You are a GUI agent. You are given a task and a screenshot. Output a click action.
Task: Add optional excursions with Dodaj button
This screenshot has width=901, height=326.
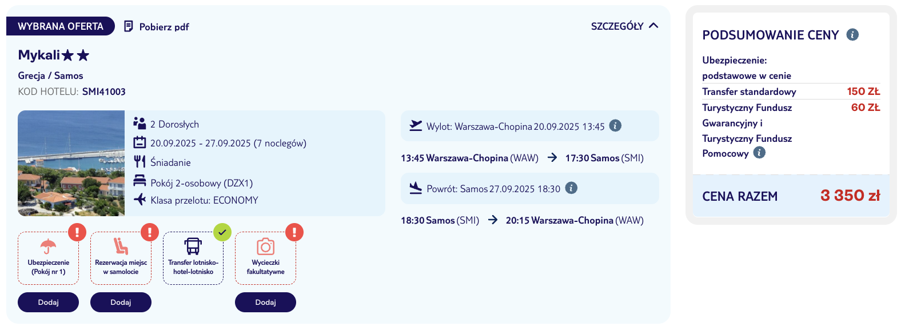click(265, 302)
